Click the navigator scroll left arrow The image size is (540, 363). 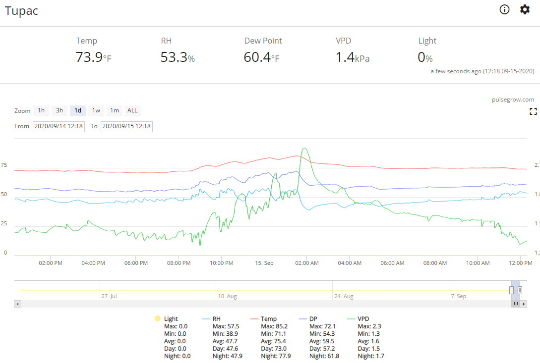coord(17,304)
